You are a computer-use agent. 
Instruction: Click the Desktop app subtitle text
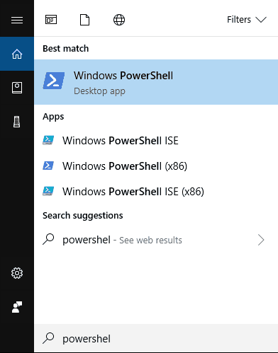[99, 91]
